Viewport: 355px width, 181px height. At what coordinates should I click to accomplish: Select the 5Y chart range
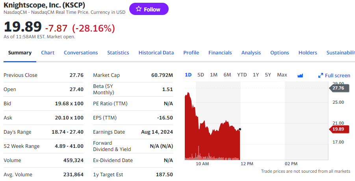pos(268,75)
